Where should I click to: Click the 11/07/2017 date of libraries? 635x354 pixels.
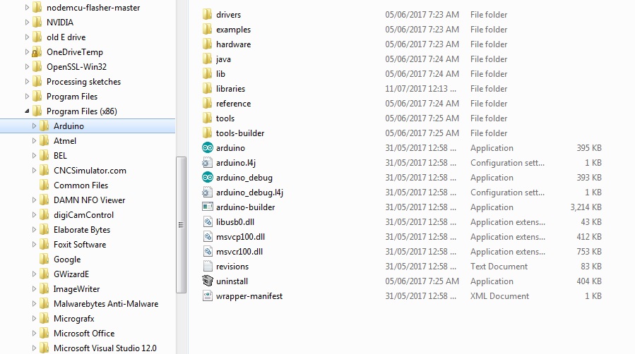coord(420,89)
